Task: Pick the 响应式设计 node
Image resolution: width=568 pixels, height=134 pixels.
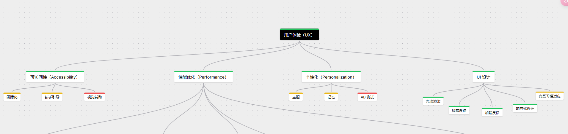Action: tap(525, 108)
